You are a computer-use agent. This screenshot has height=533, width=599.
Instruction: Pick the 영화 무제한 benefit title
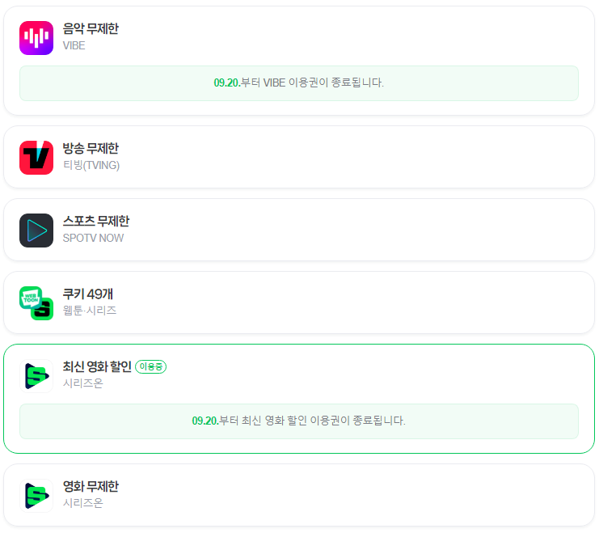(91, 487)
